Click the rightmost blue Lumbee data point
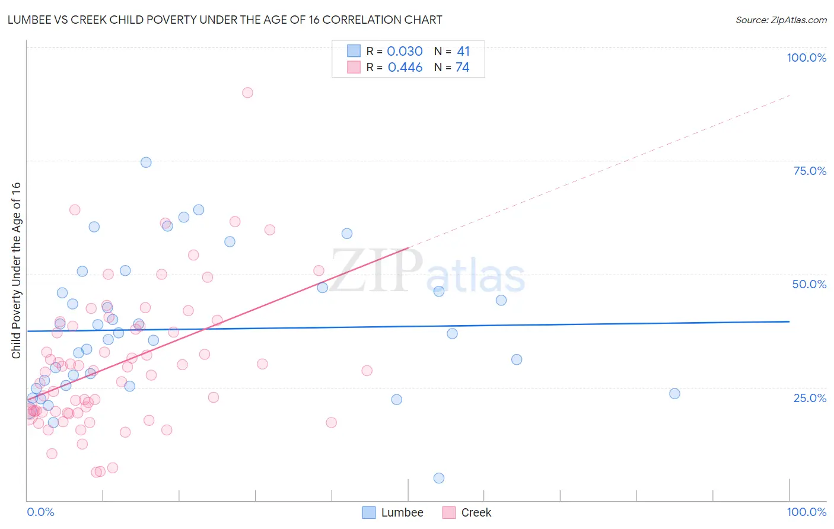834x529 pixels. coord(674,394)
